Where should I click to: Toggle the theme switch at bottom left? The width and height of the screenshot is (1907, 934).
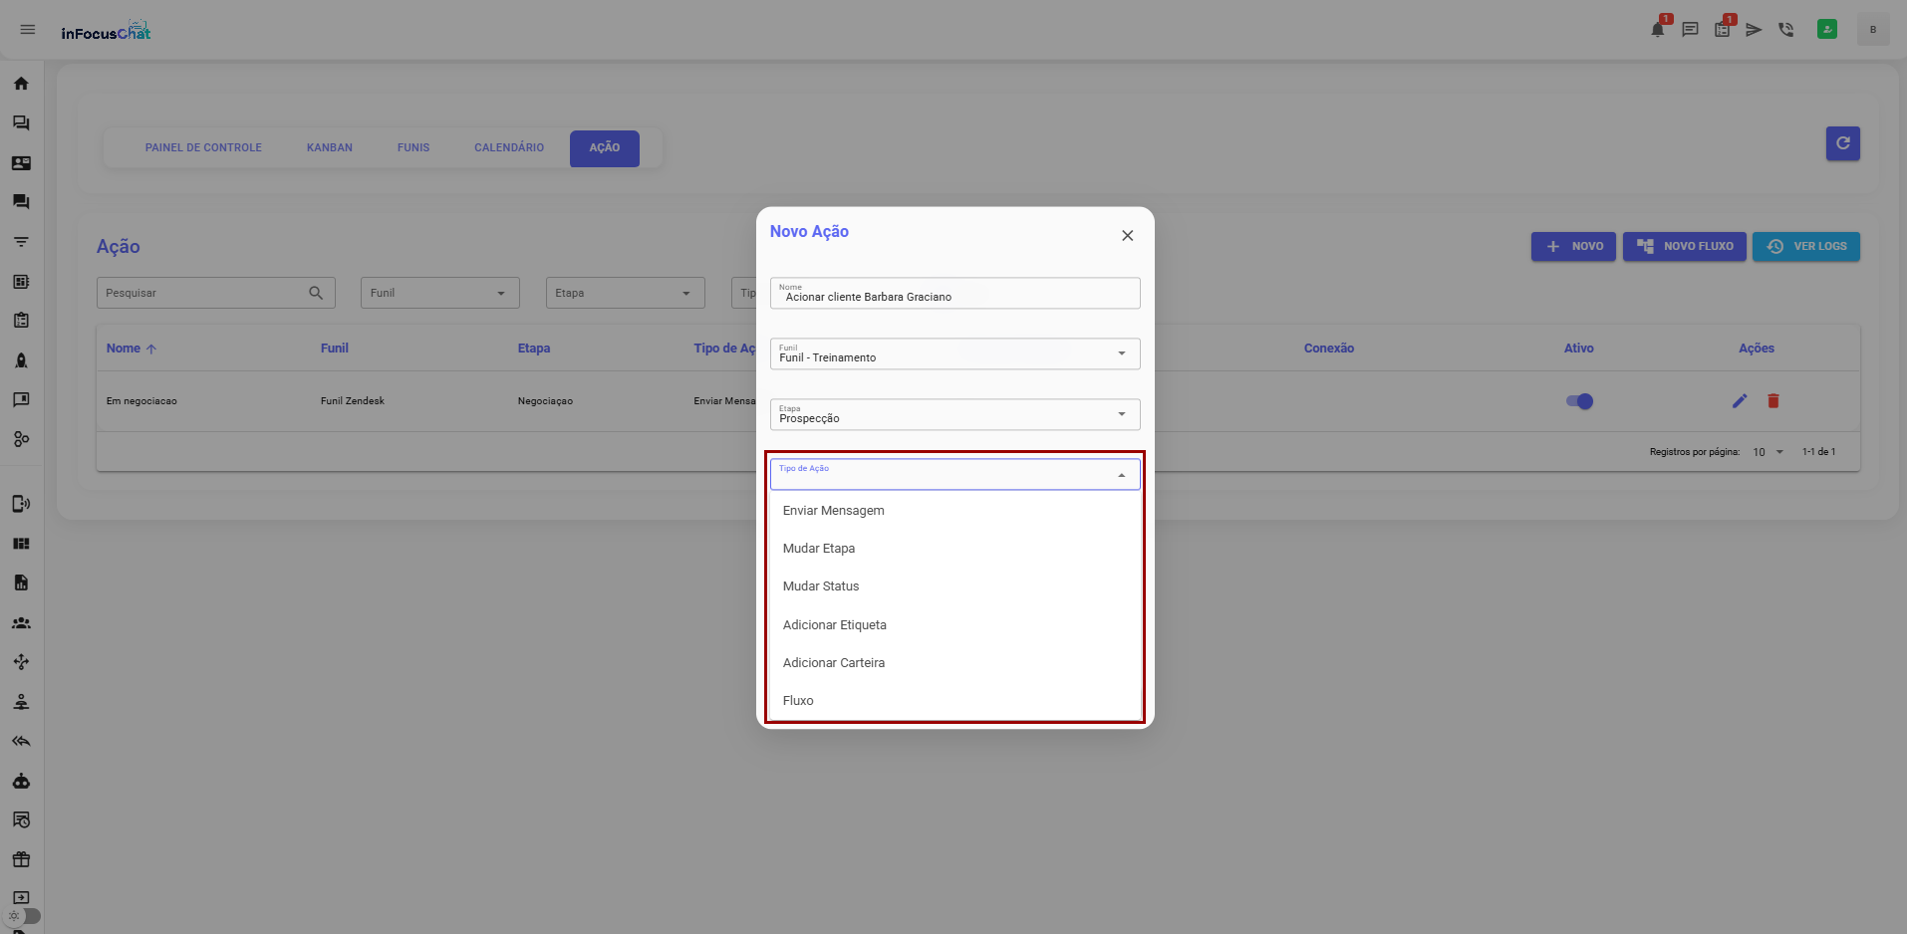tap(24, 916)
